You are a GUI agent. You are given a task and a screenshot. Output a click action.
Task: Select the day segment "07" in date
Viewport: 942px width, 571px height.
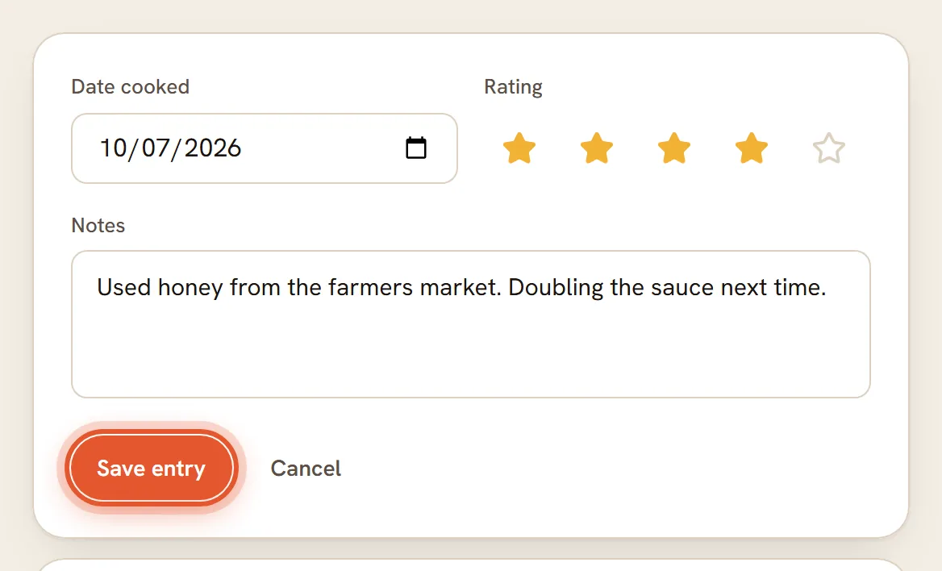[x=156, y=148]
